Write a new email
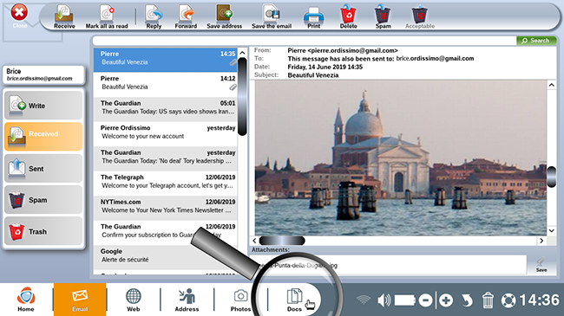 [x=43, y=106]
